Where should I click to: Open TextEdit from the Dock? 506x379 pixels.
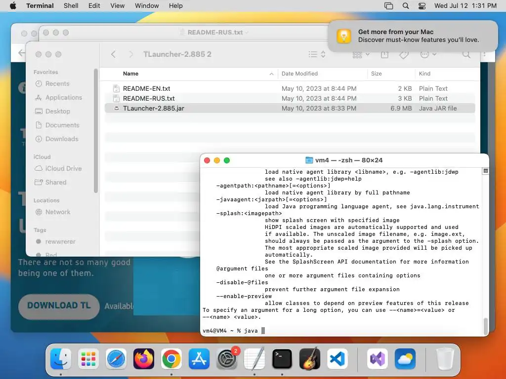tap(254, 359)
